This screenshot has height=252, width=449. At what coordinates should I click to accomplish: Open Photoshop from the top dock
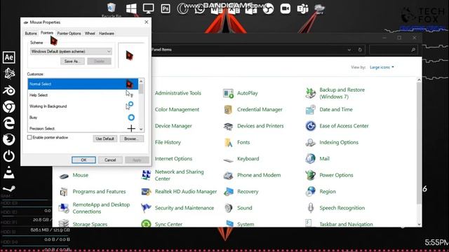coord(166,8)
